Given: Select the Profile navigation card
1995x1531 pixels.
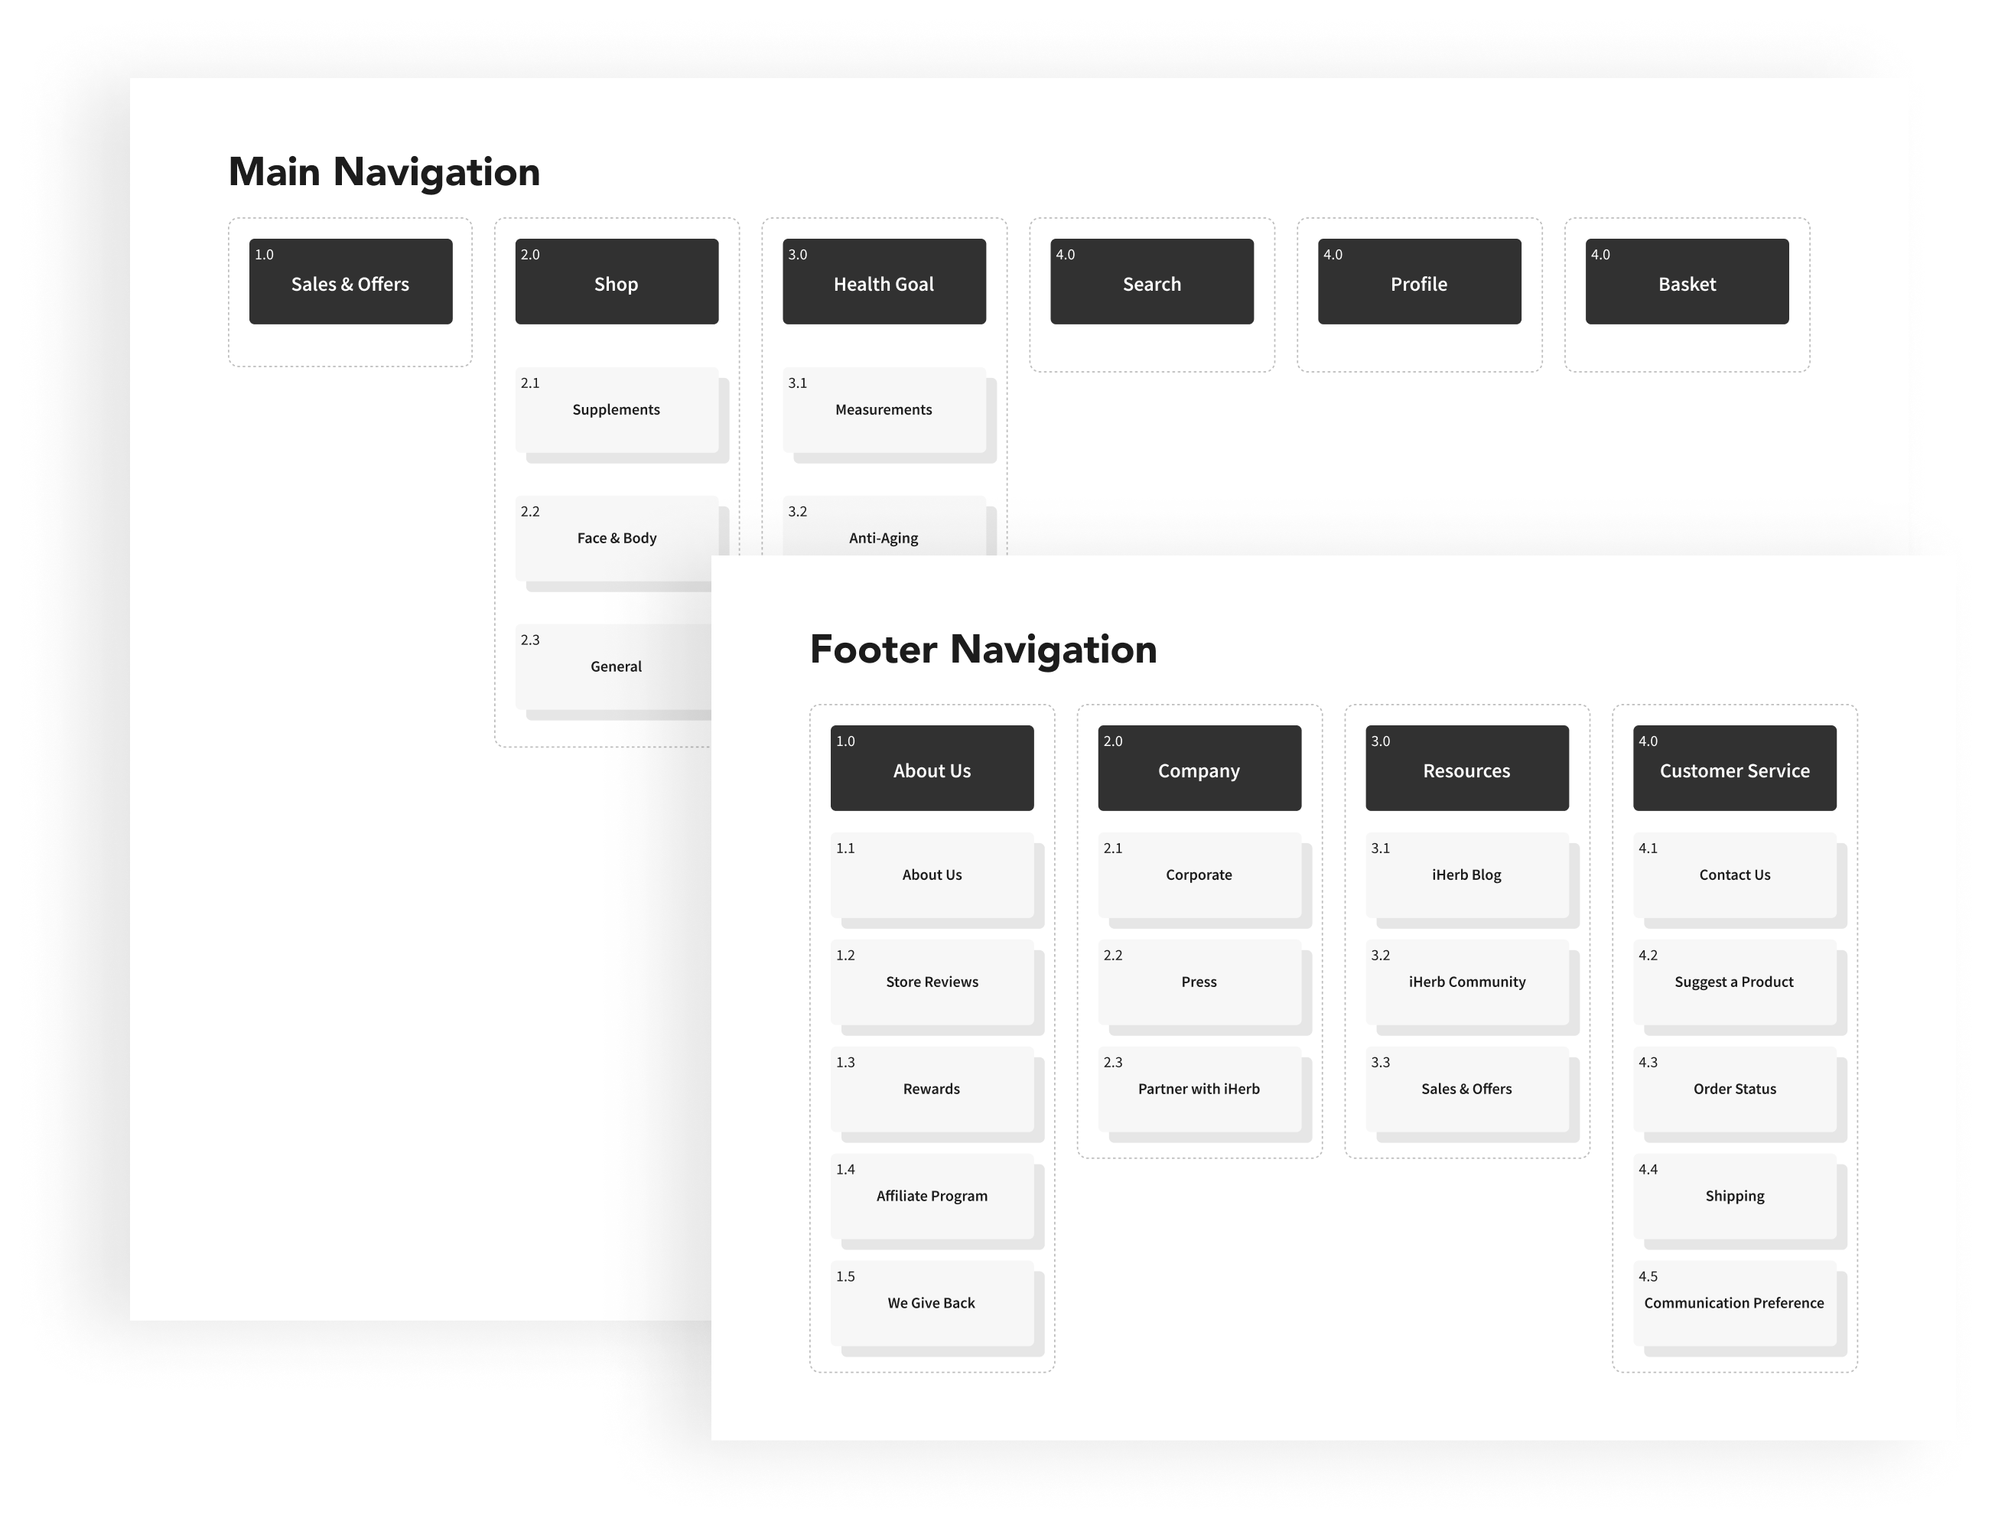Looking at the screenshot, I should point(1419,282).
